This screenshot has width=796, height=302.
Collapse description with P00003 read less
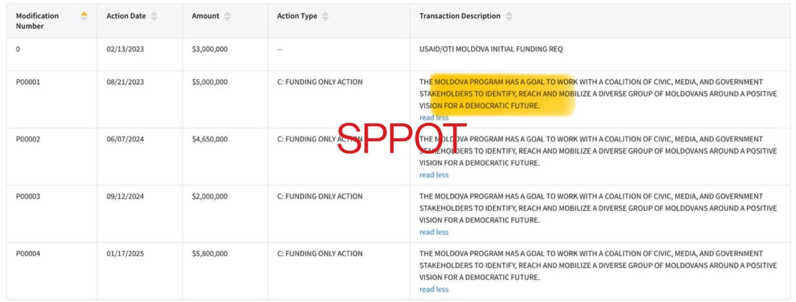click(433, 232)
